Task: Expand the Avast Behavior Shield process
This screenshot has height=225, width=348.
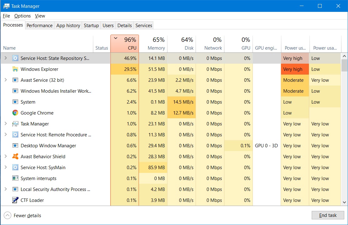Action: (x=6, y=156)
